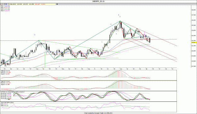The height and width of the screenshot is (114, 197).
Task: Click the 127,000 price axis label
Action: 194,15
